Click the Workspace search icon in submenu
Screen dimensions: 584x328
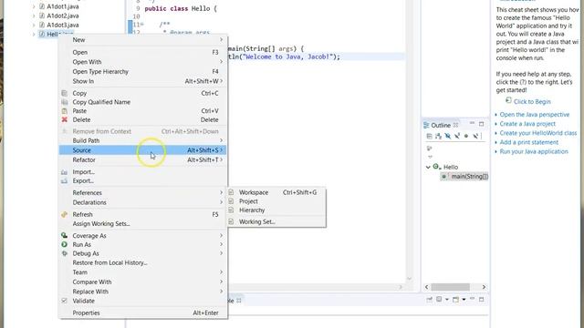(231, 192)
